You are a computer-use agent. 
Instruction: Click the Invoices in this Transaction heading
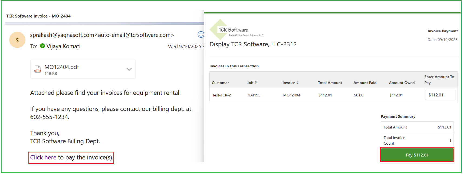234,66
